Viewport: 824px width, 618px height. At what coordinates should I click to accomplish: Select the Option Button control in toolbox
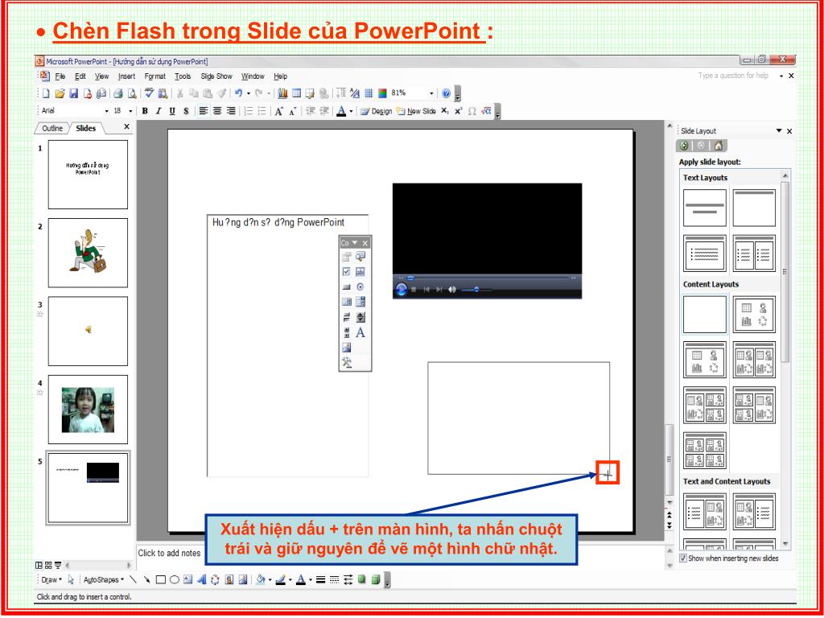360,287
